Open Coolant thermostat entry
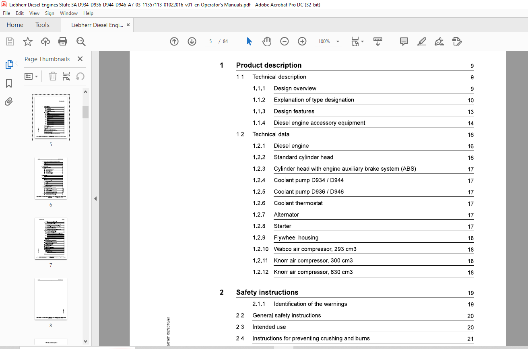528x349 pixels. tap(298, 203)
